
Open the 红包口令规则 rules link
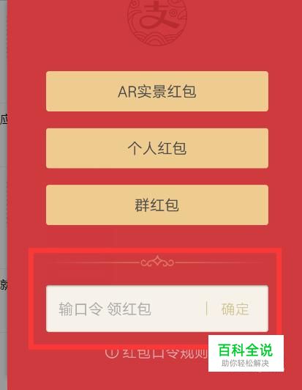[165, 353]
